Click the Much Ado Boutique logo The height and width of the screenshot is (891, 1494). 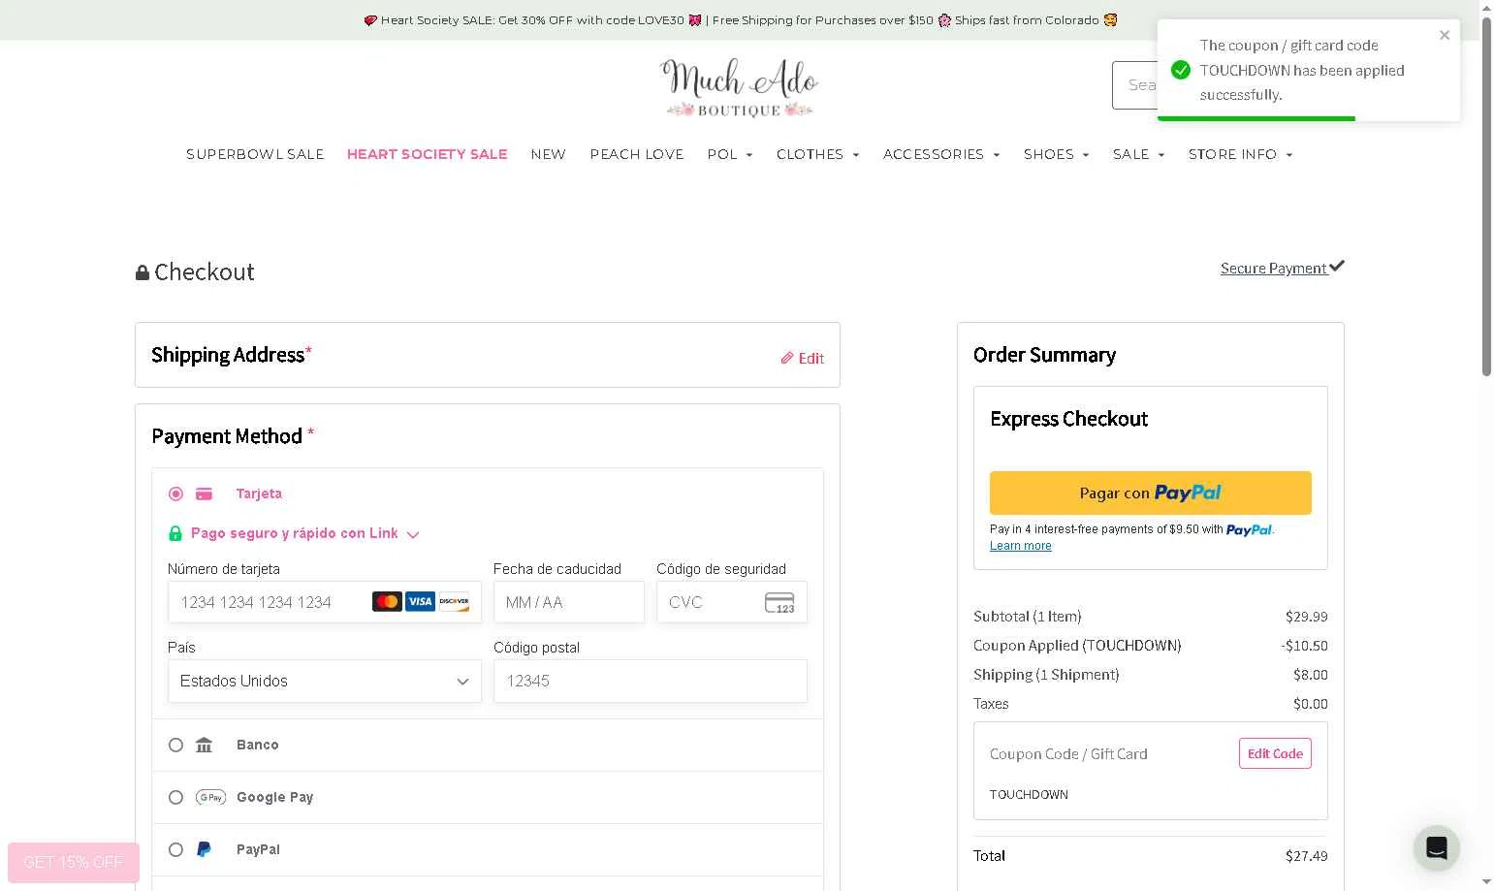tap(740, 87)
